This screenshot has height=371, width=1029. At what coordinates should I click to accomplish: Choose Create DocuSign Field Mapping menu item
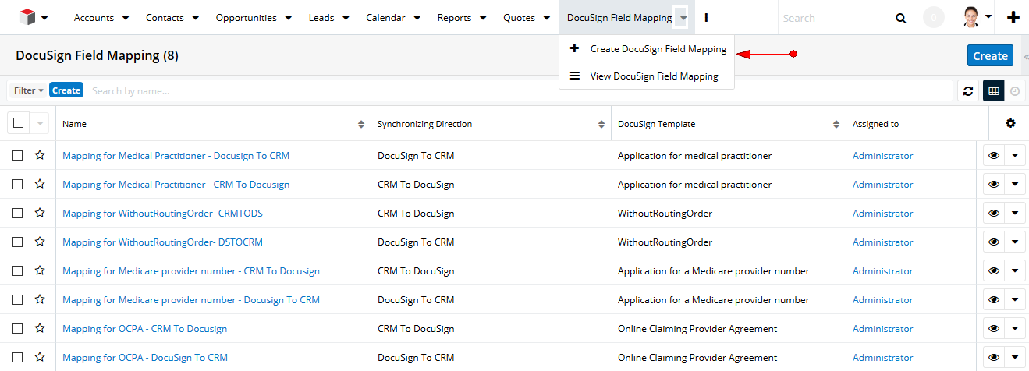(x=647, y=48)
